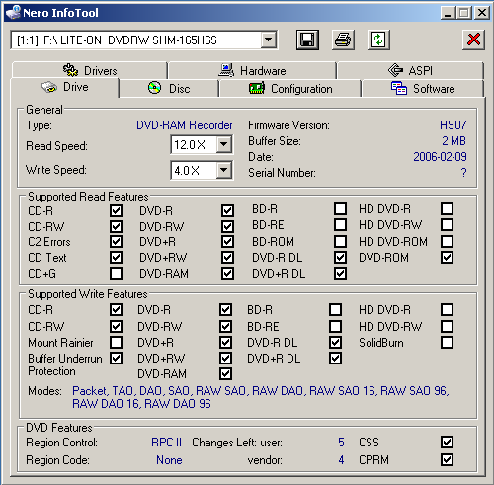Click the RPC II region control value
This screenshot has width=494, height=485.
[166, 443]
